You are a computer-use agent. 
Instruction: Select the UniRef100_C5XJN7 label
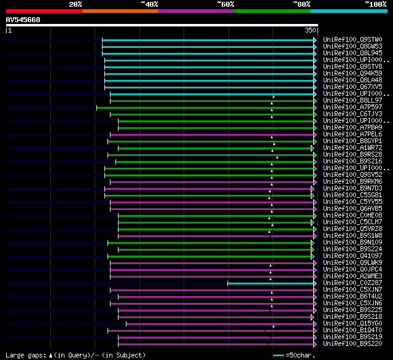352,290
